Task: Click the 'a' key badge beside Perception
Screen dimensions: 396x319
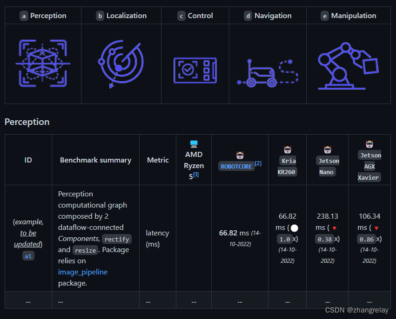Action: coord(24,16)
